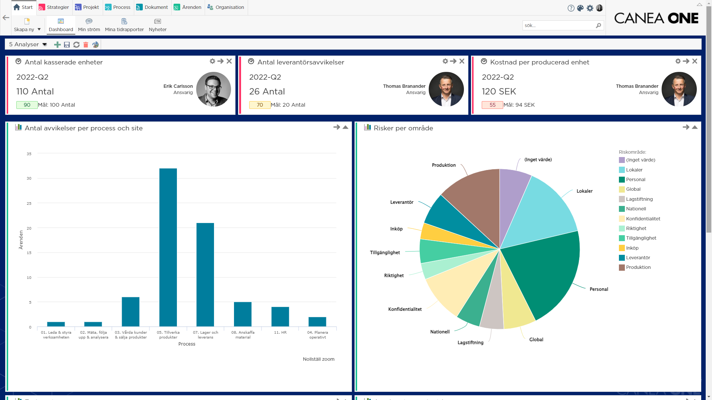Image resolution: width=712 pixels, height=400 pixels.
Task: Click the back arrow on the left edge
Action: (6, 17)
